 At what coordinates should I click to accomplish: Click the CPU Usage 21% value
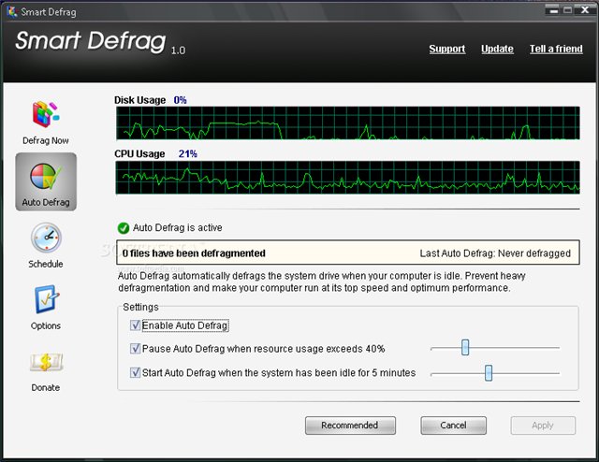point(187,154)
